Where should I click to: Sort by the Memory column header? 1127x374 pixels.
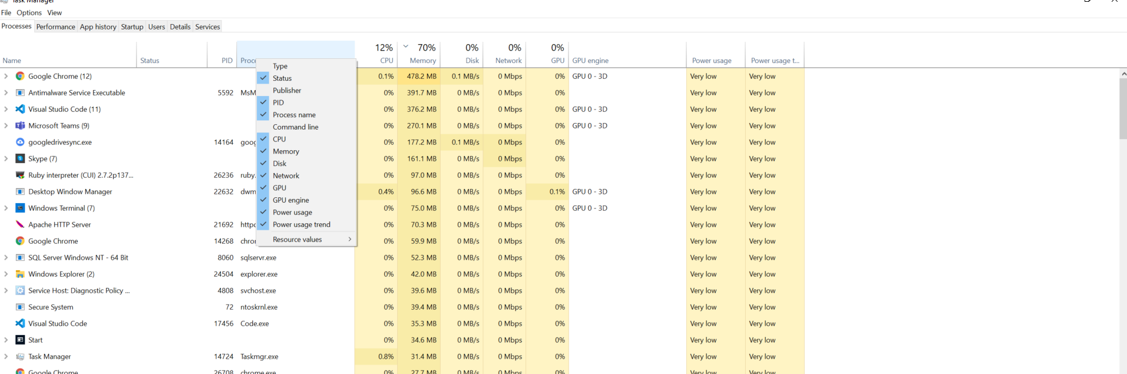coord(418,54)
